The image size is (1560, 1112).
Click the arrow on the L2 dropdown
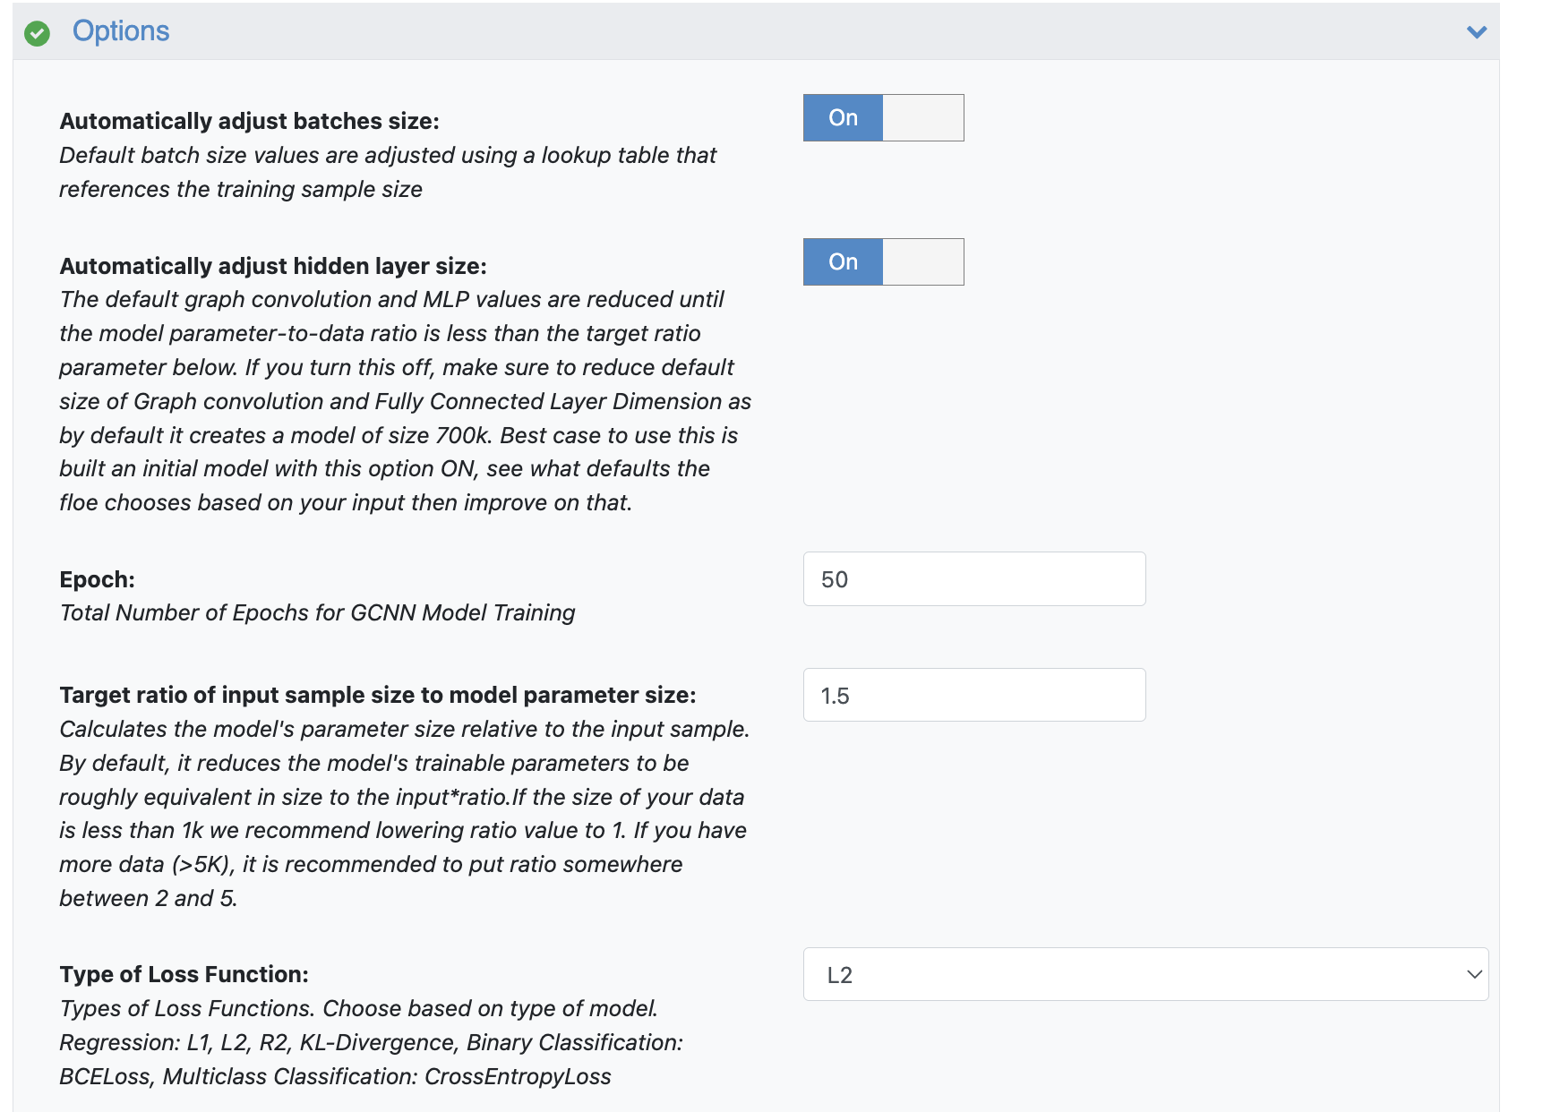(1473, 974)
